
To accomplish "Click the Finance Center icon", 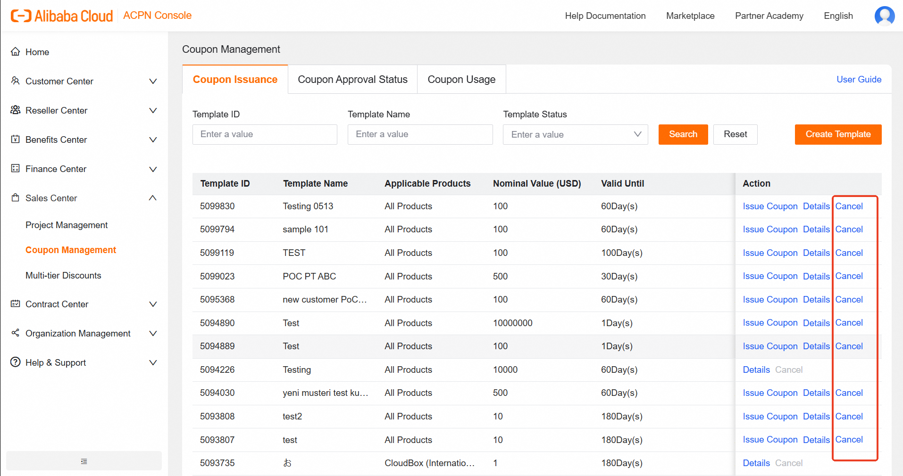I will click(x=16, y=169).
